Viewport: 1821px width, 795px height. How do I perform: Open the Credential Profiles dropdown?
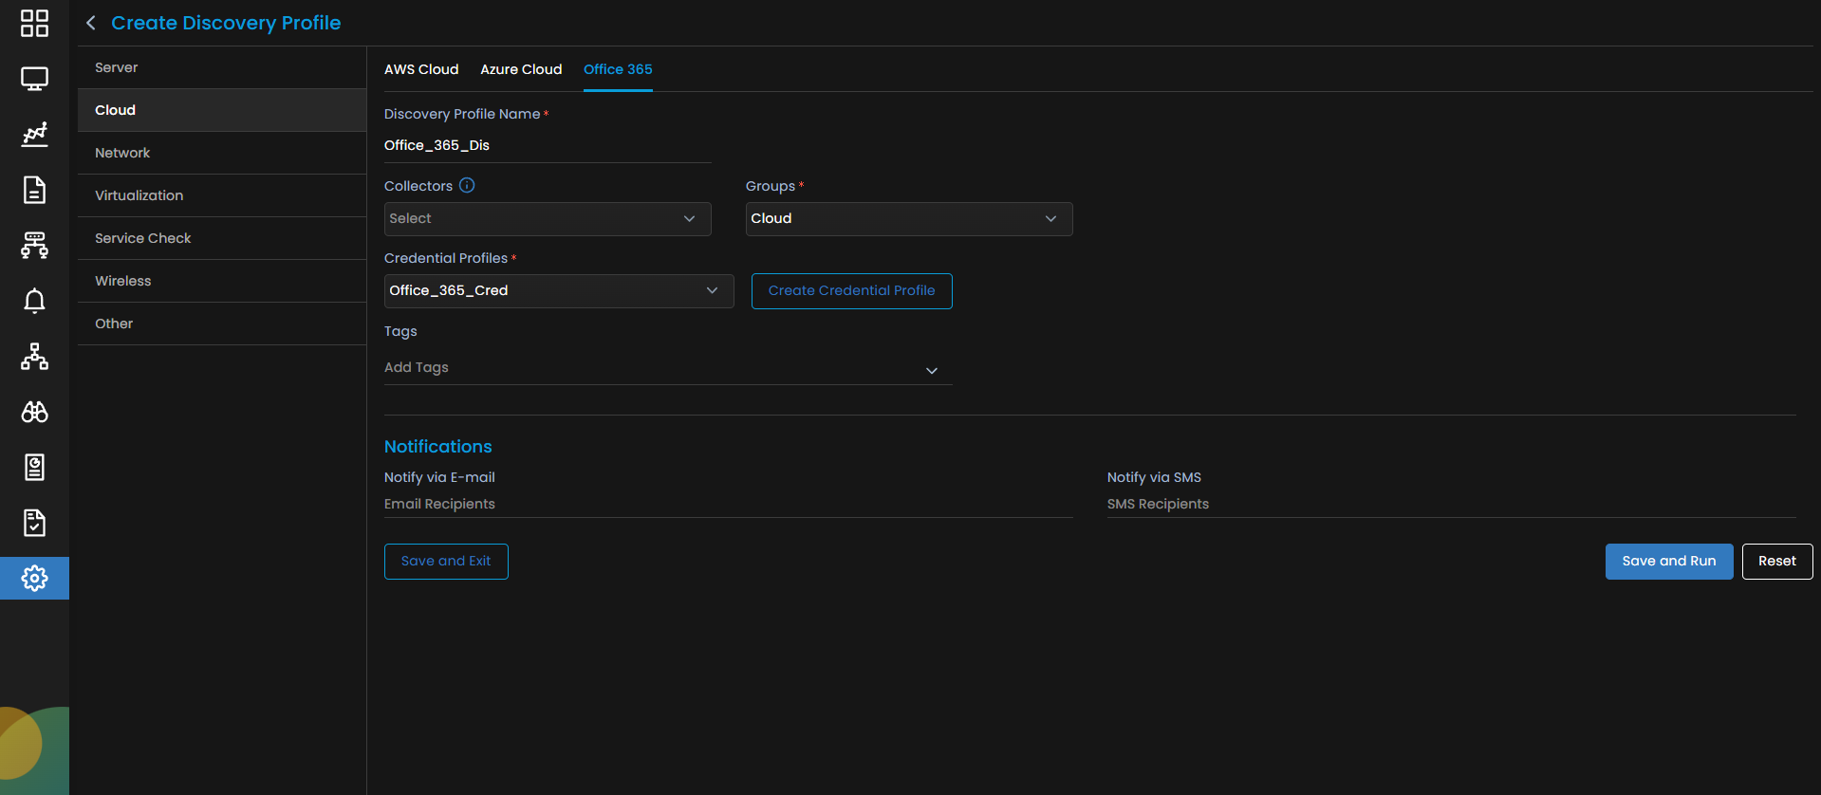click(x=559, y=291)
